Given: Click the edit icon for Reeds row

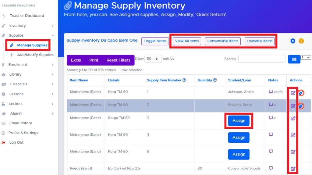Looking at the screenshot, I should pyautogui.click(x=293, y=169).
